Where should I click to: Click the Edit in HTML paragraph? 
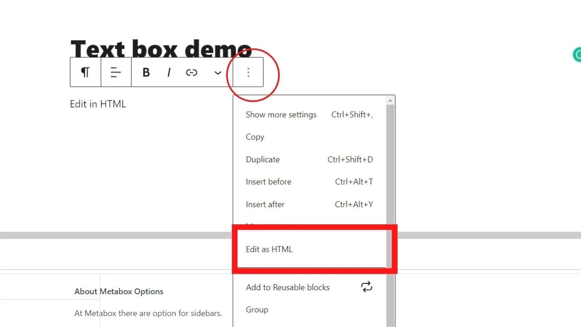[x=98, y=104]
